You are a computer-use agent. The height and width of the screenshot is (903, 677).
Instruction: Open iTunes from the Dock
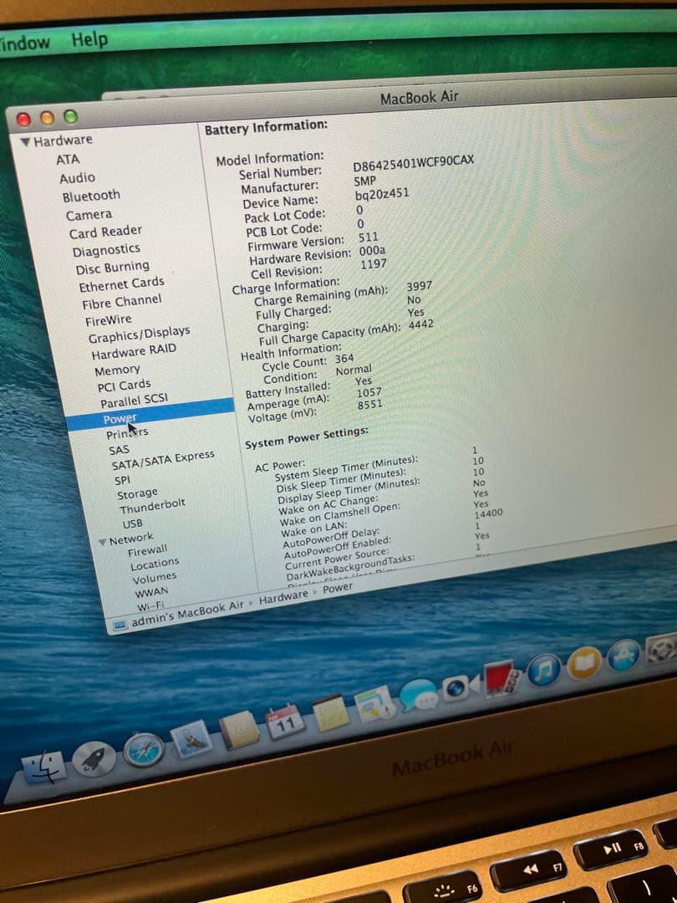point(542,669)
